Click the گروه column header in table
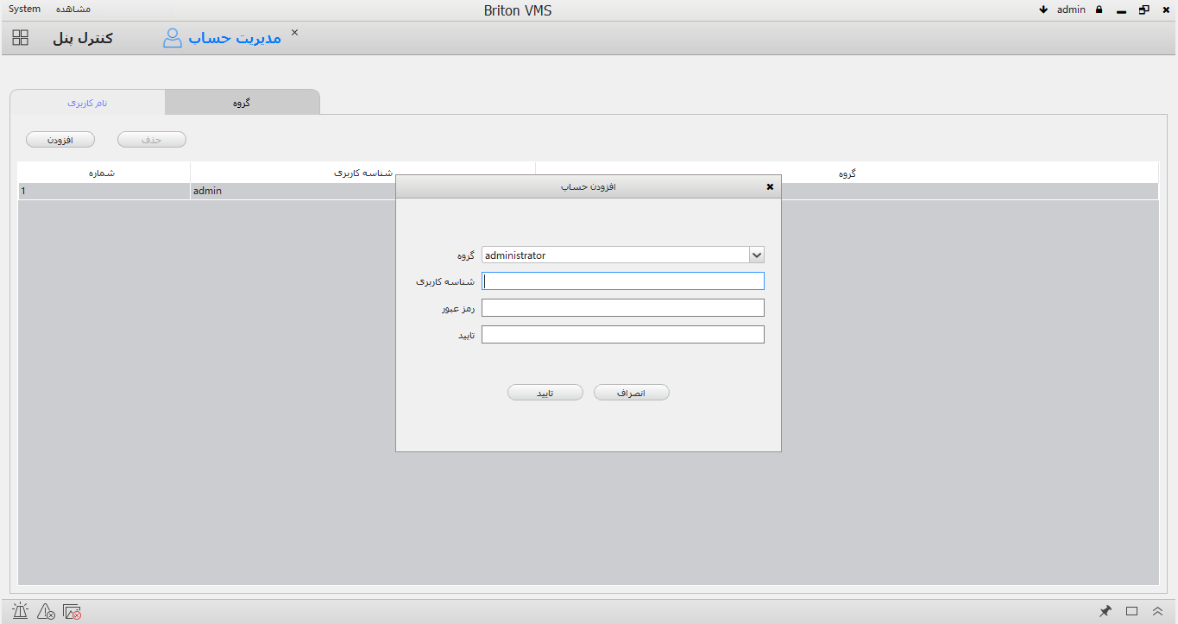The image size is (1178, 624). pos(847,173)
